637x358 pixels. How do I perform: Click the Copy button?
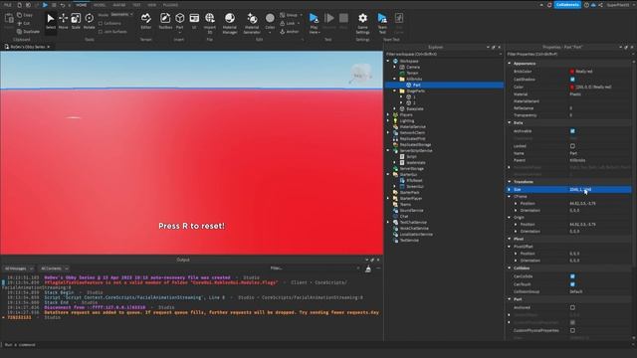25,15
